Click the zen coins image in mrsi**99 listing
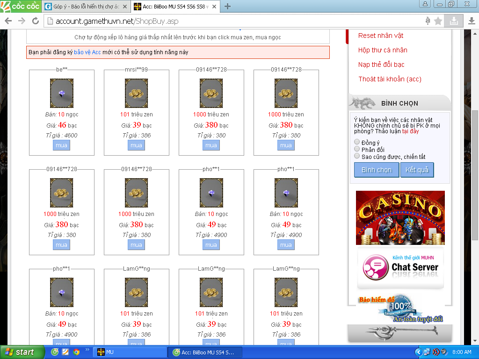 pyautogui.click(x=136, y=93)
